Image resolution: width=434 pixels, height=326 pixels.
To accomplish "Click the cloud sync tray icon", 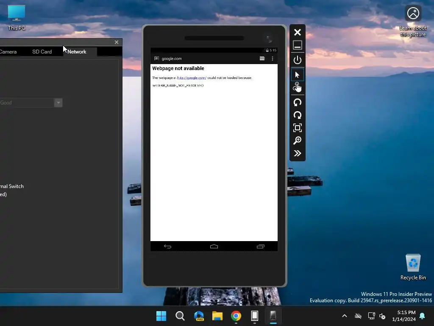I will pyautogui.click(x=358, y=316).
